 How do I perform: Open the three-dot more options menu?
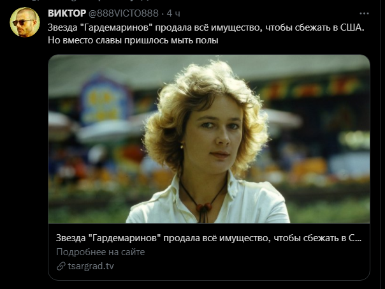pos(364,13)
